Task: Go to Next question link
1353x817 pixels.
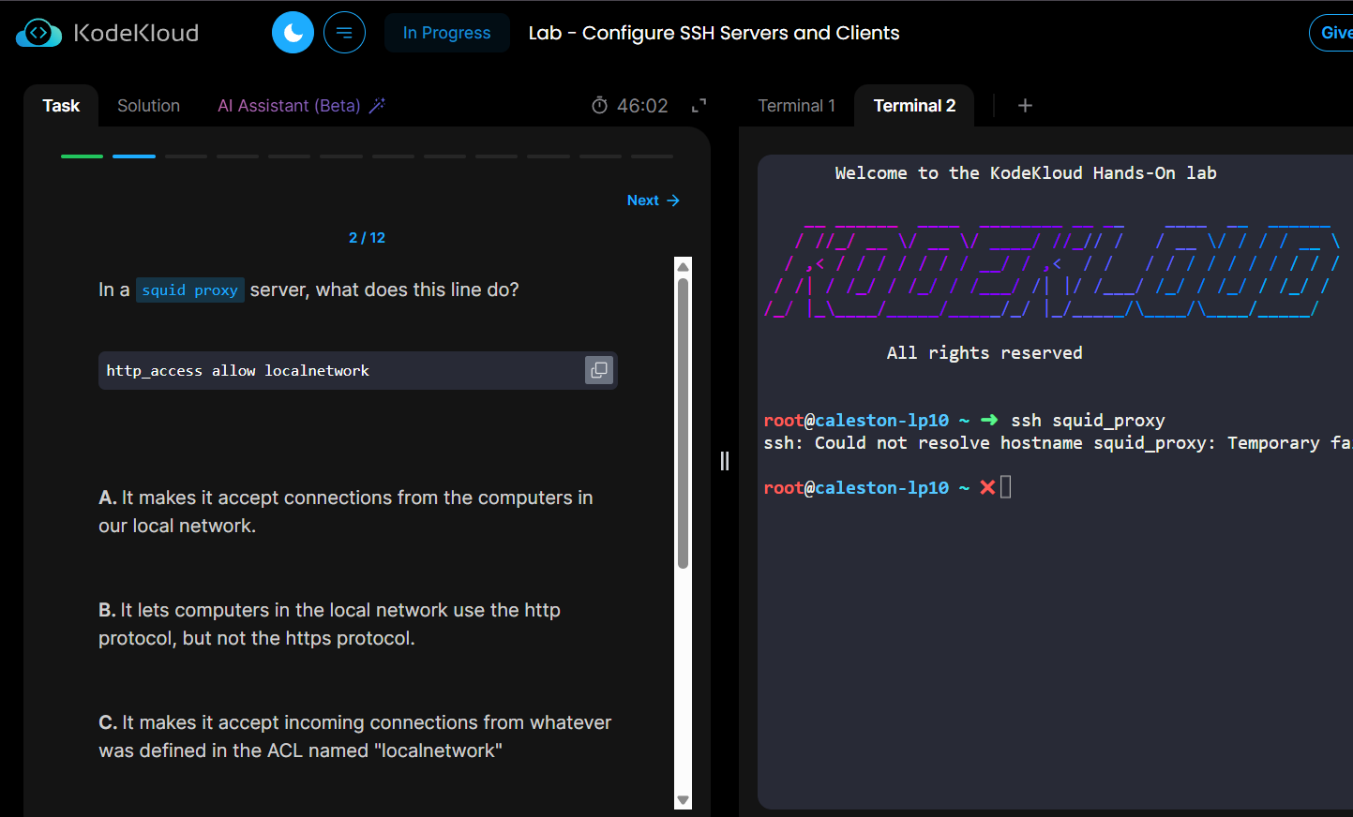Action: 654,201
